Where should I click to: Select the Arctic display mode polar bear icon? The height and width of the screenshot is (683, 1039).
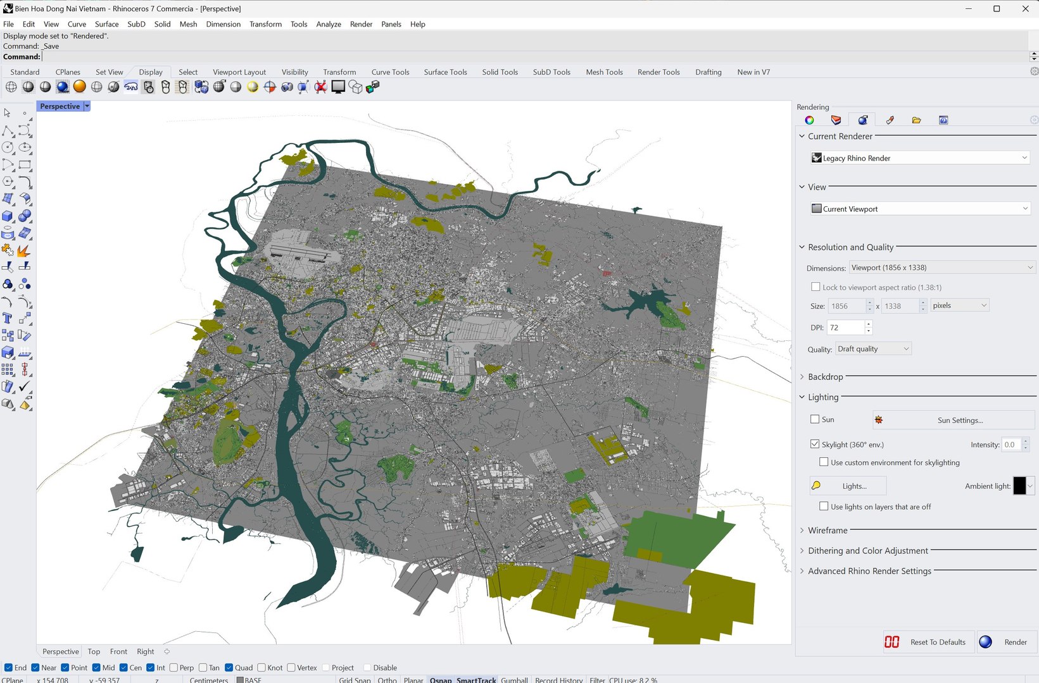(131, 87)
